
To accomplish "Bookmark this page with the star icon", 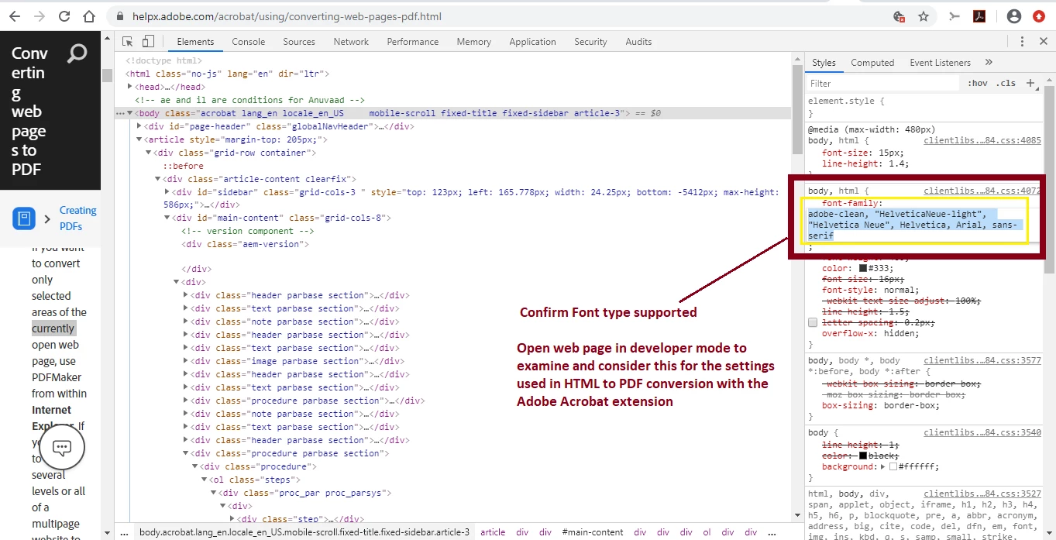I will click(x=924, y=16).
